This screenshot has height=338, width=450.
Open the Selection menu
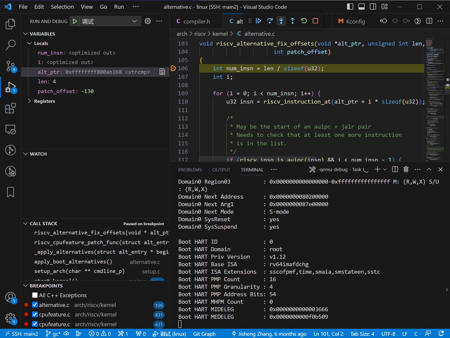point(62,7)
